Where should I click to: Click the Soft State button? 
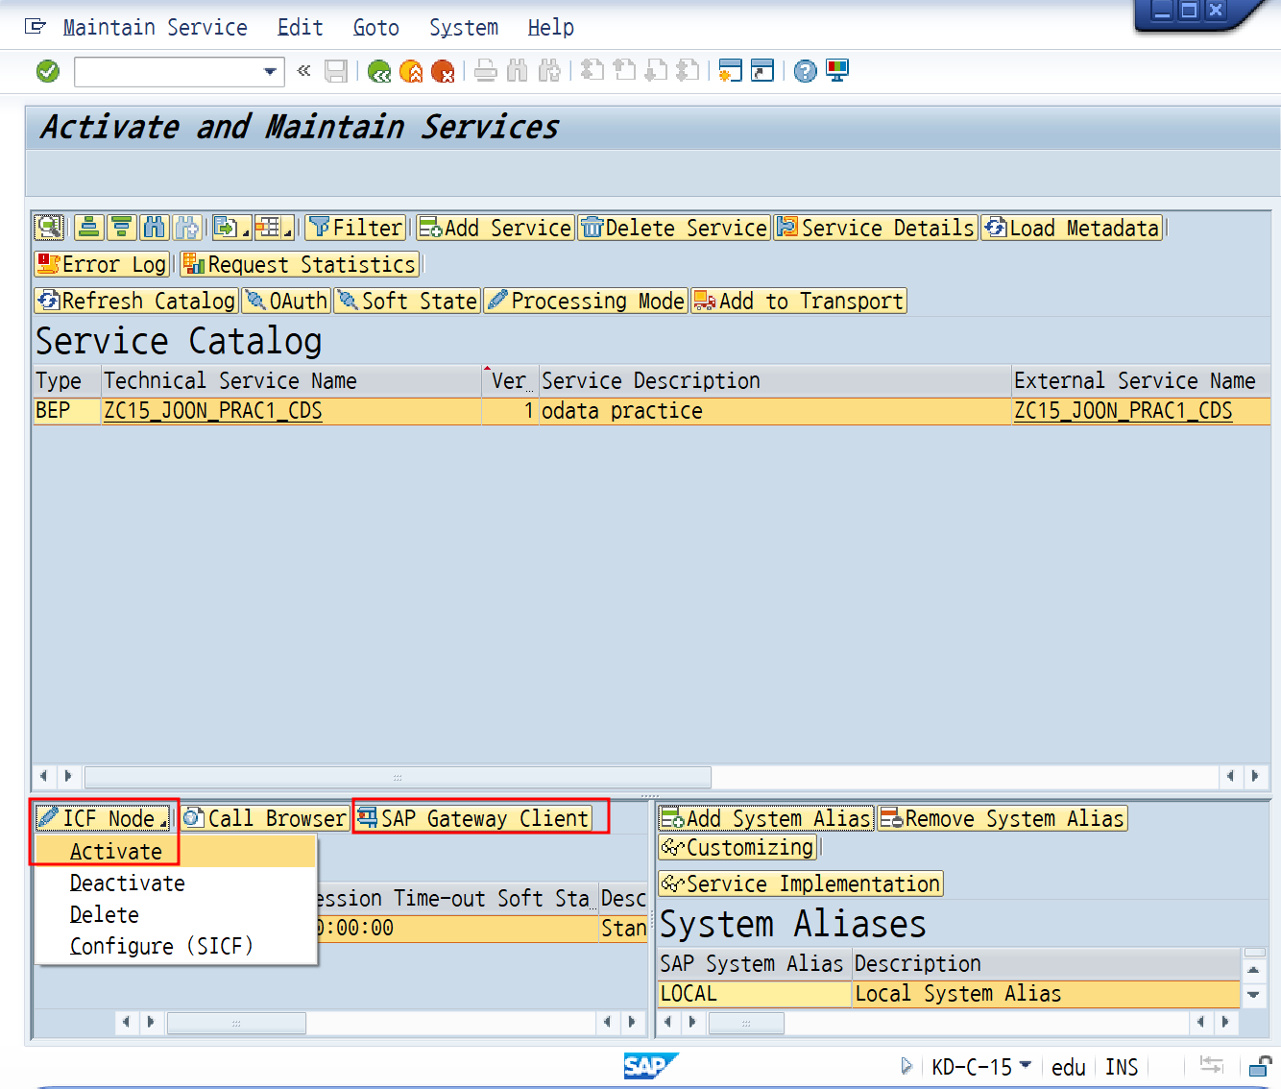pyautogui.click(x=407, y=301)
